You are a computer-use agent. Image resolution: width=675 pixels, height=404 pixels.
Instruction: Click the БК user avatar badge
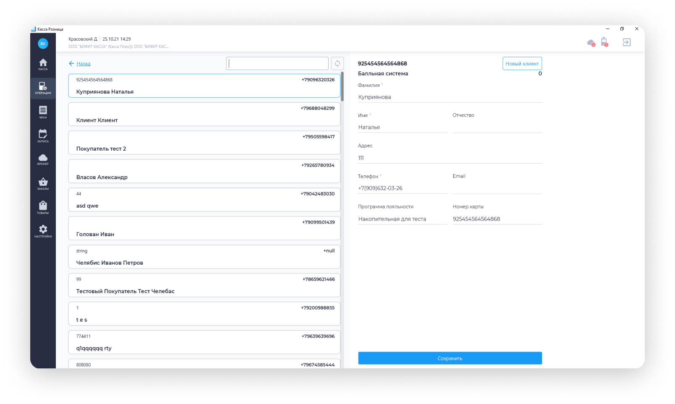pos(43,43)
